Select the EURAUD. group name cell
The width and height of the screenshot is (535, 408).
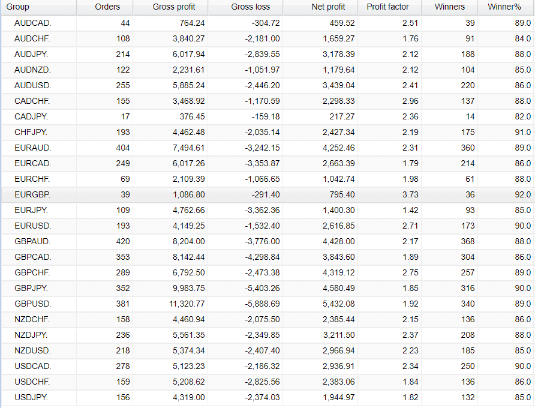coord(32,148)
